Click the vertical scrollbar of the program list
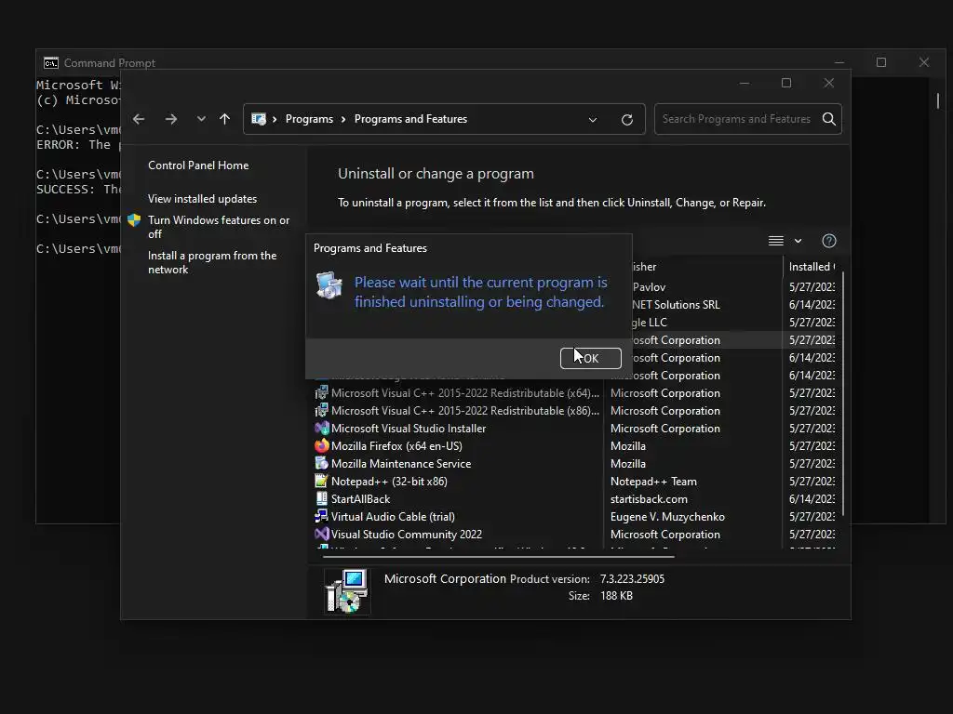 (x=843, y=394)
